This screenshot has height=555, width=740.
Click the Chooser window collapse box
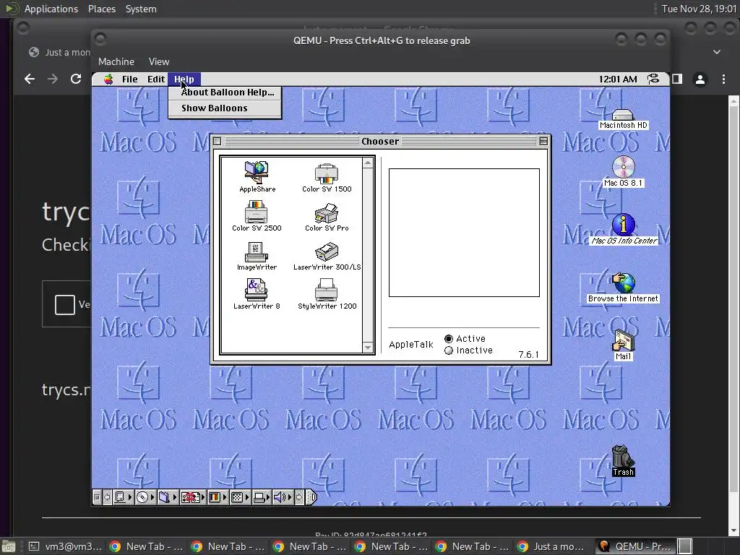pos(543,141)
